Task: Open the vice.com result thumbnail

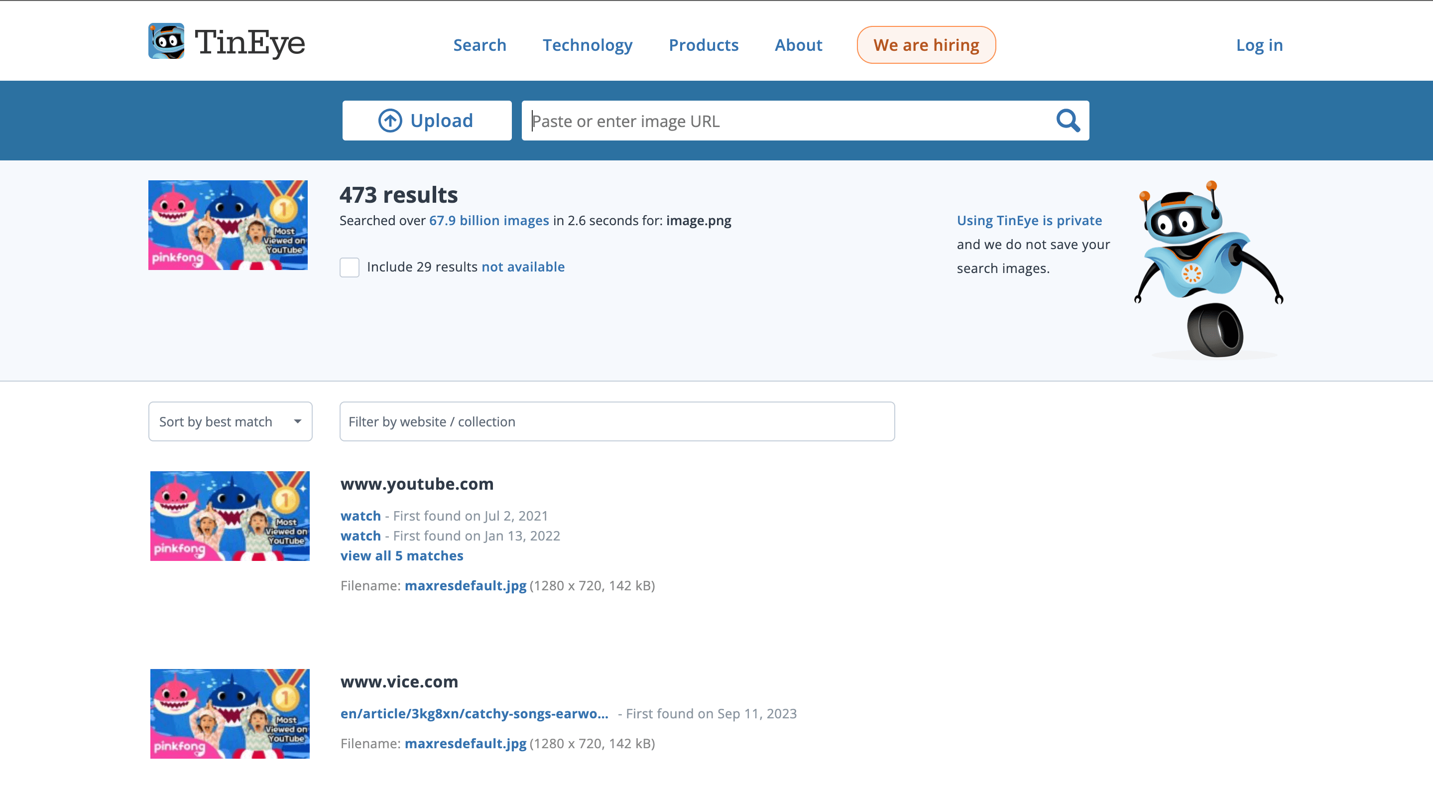Action: click(x=230, y=713)
